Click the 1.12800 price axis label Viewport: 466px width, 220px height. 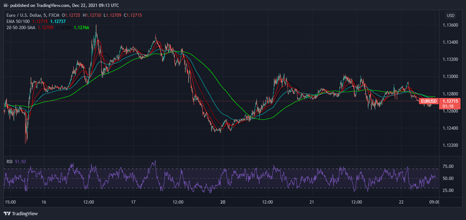click(x=450, y=94)
